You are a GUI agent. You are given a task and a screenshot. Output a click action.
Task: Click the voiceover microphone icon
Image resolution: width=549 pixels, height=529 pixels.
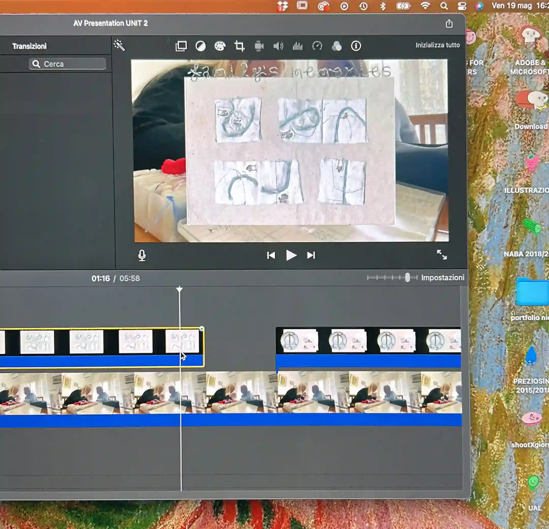click(142, 255)
